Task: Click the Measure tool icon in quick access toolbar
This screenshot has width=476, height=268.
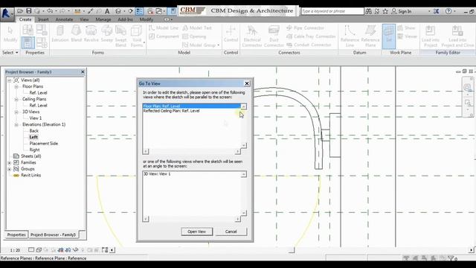Action: coord(77,11)
